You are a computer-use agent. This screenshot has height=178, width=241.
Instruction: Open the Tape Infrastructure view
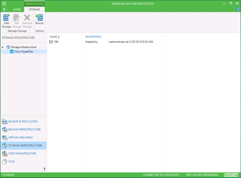click(22, 153)
